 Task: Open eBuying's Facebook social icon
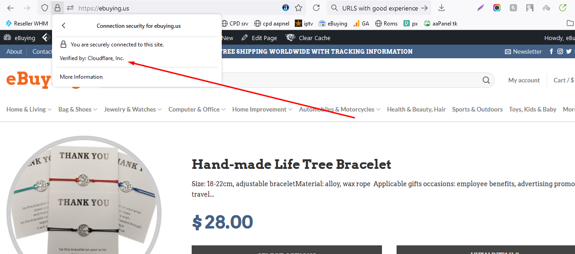552,51
